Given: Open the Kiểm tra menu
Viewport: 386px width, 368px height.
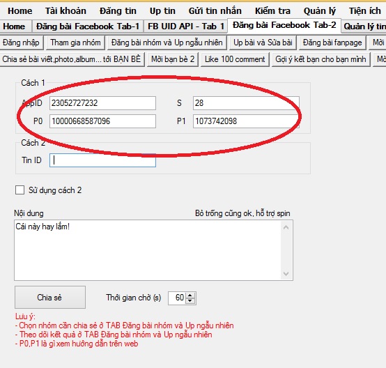Looking at the screenshot, I should click(x=272, y=11).
